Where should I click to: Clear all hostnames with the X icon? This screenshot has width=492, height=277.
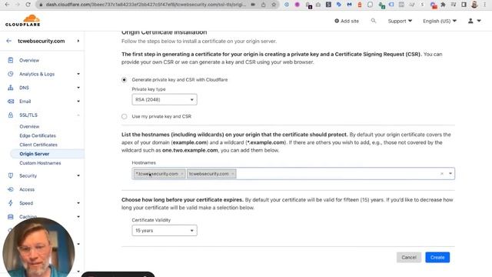[442, 174]
